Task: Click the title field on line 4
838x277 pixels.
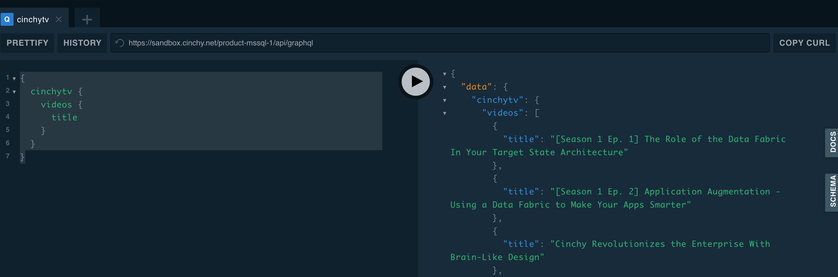Action: pyautogui.click(x=64, y=117)
